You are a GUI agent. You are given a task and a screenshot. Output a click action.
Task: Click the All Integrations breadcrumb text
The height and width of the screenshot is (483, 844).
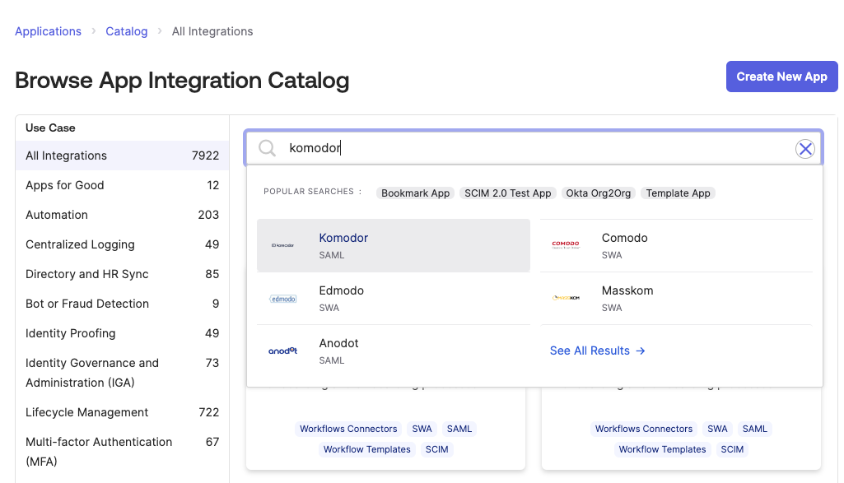(x=212, y=31)
